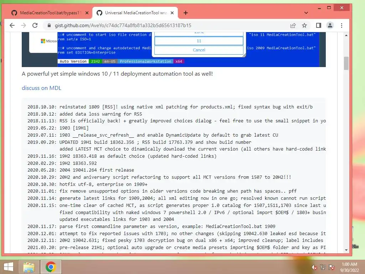Screen dimensions: 365x274
Task: Click the Chrome icon in the taskbar
Action: click(x=51, y=267)
